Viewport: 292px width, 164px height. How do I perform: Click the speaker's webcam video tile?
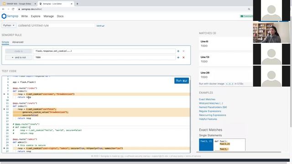(x=271, y=32)
